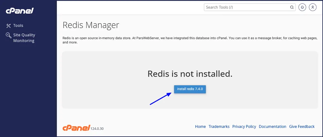Screen dimensions: 323x137
Task: Focus the Search Tools input field
Action: point(247,7)
